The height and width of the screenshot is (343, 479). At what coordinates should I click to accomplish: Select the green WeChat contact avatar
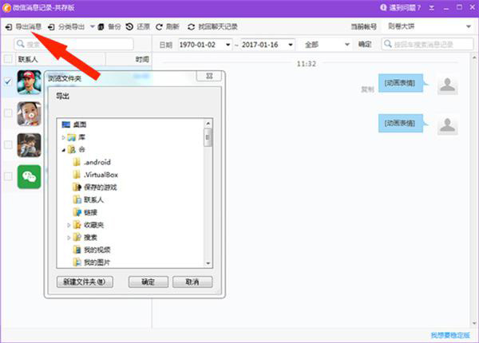[29, 177]
